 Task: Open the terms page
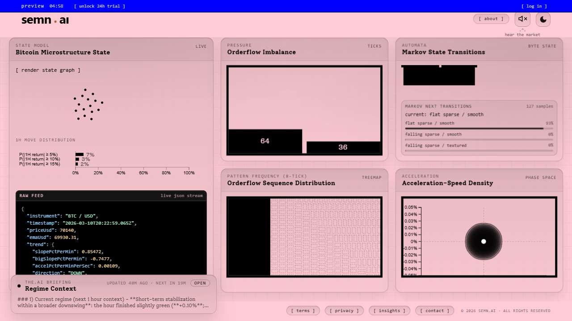(x=303, y=311)
